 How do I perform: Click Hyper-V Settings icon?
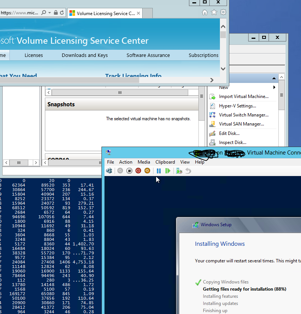tap(212, 106)
